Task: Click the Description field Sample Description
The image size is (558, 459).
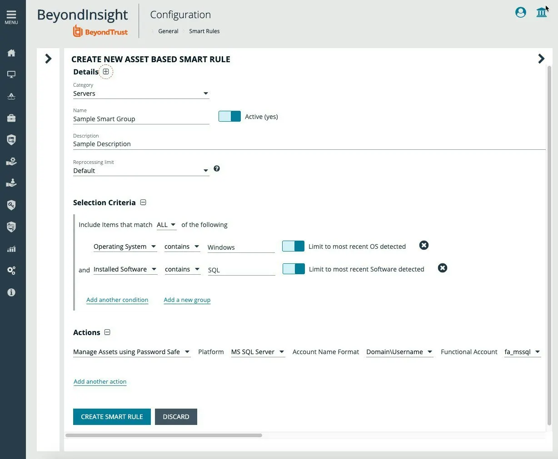Action: 309,144
